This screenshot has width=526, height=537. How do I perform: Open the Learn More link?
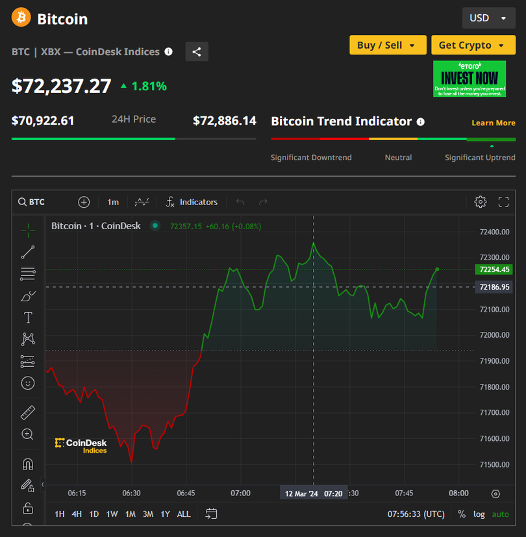pyautogui.click(x=493, y=123)
